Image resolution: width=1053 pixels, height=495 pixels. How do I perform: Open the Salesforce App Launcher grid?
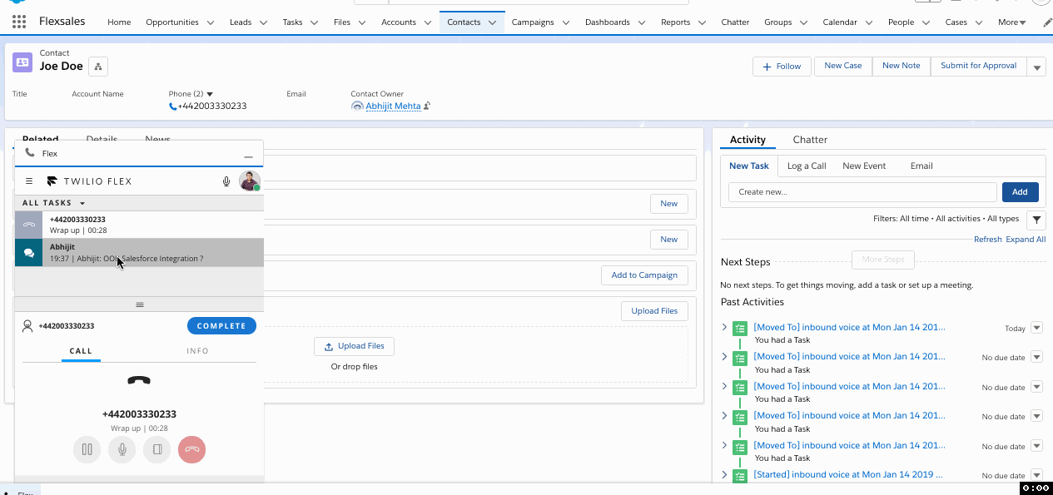pos(18,22)
